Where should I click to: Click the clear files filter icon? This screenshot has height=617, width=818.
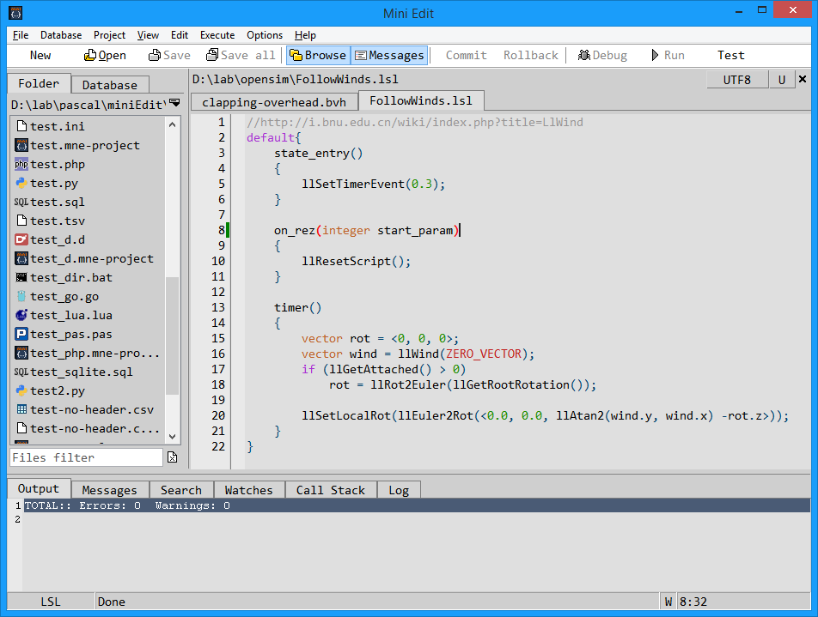[x=172, y=457]
